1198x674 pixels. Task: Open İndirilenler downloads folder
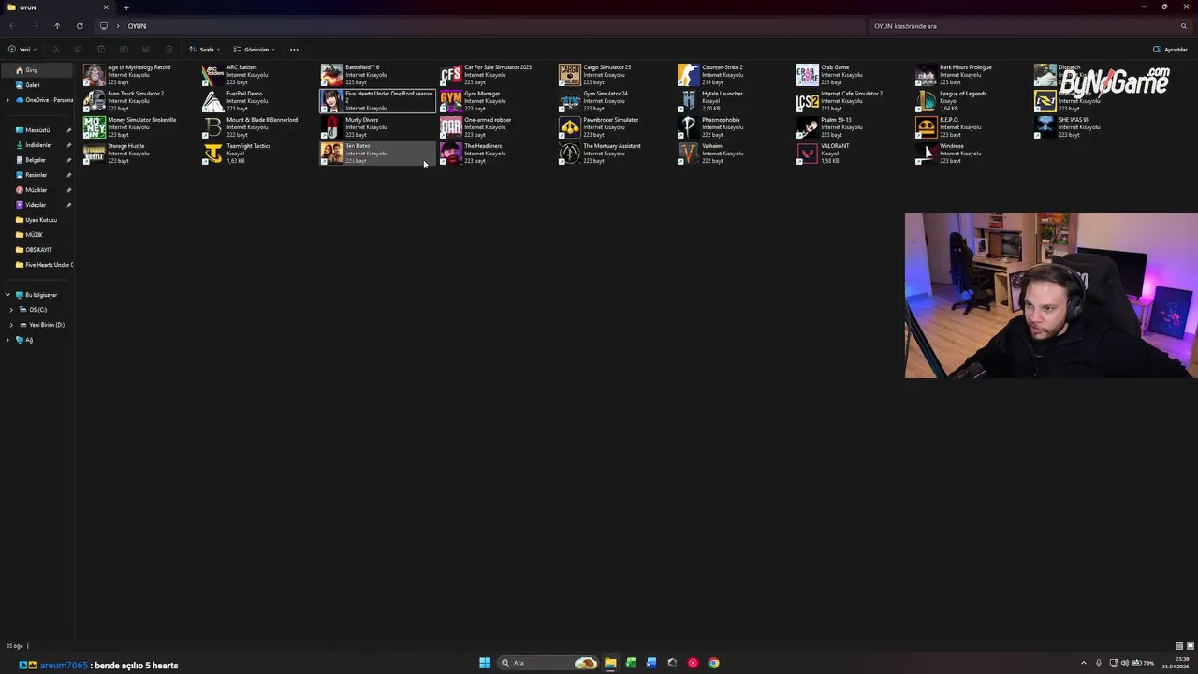pyautogui.click(x=37, y=145)
